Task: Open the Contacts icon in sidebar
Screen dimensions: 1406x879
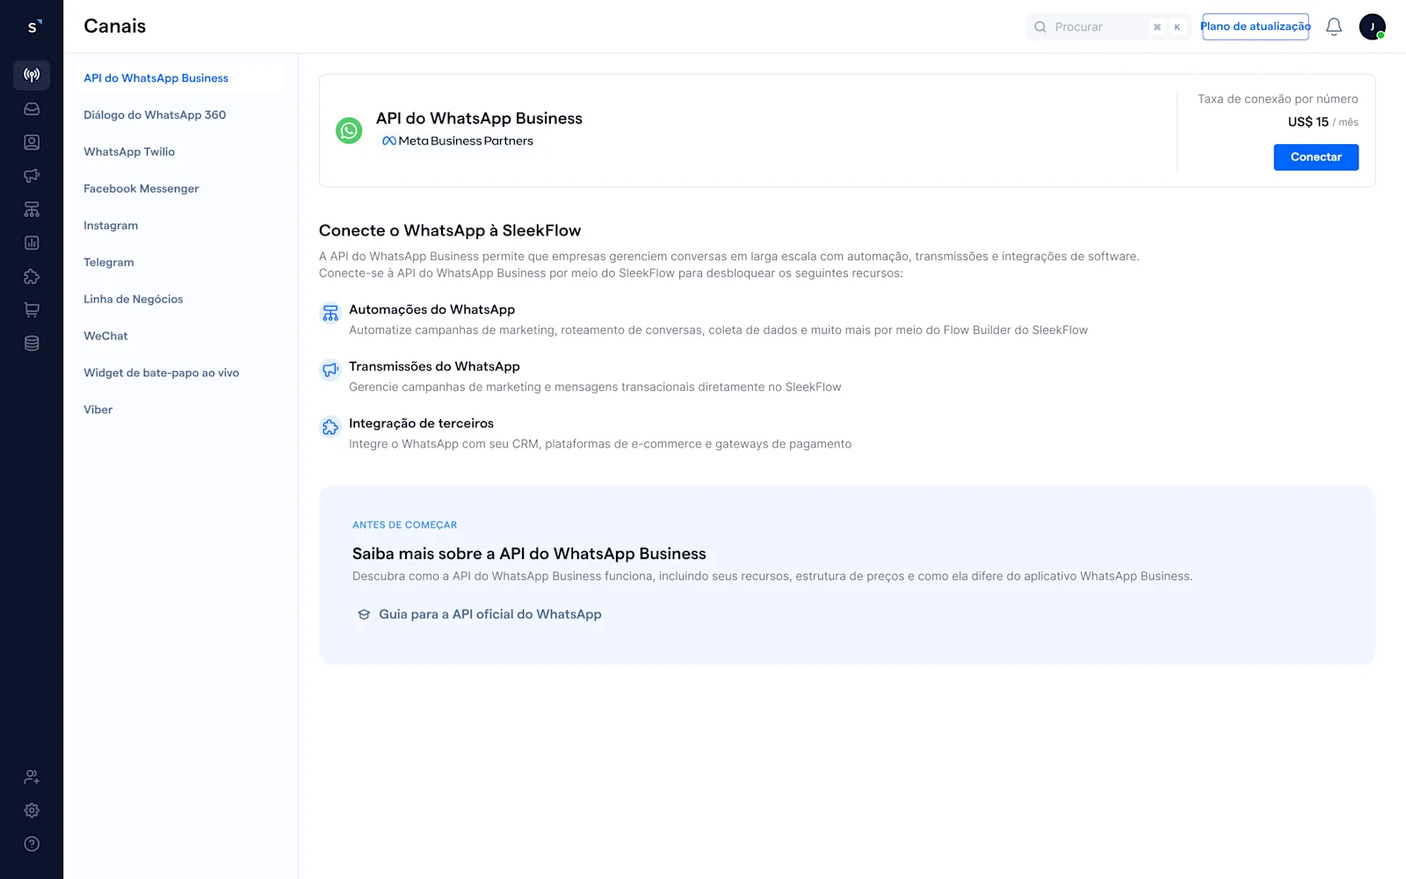Action: 32,142
